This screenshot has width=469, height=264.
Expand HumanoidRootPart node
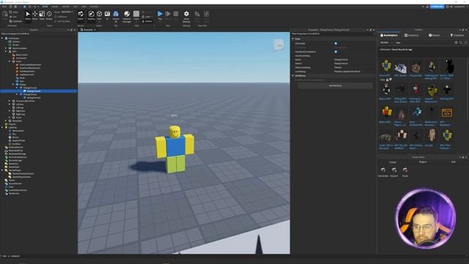click(10, 101)
